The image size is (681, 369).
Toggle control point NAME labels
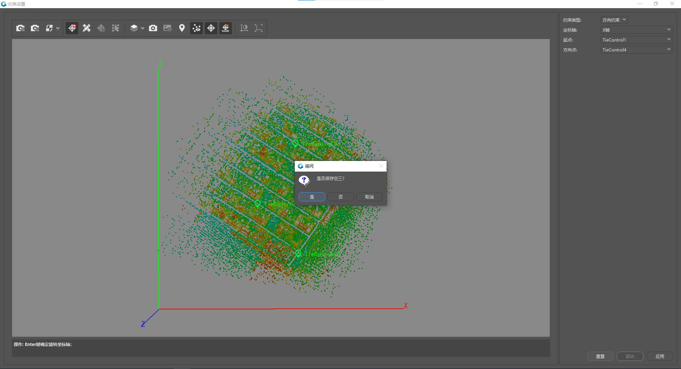[x=226, y=28]
